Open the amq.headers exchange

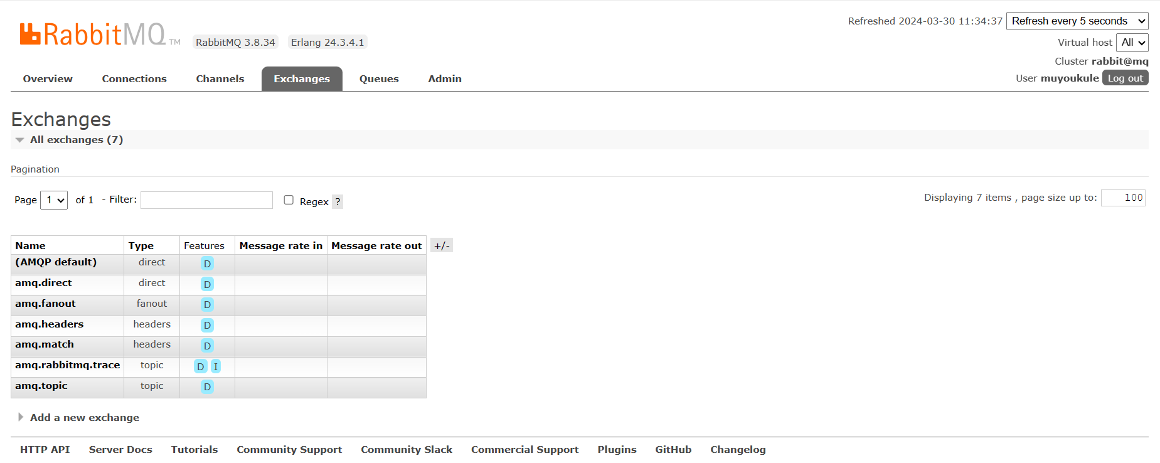[x=50, y=324]
